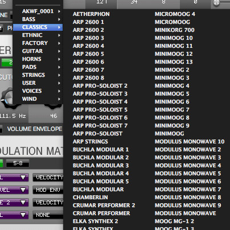Open the GUITAR waveform category
This screenshot has height=230, width=230.
[38, 51]
